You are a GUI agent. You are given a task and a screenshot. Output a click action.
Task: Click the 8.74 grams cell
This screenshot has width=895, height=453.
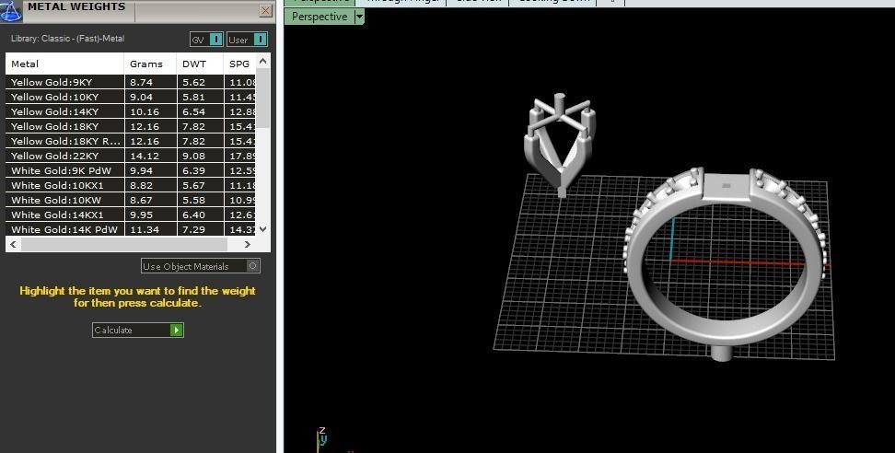tap(150, 82)
